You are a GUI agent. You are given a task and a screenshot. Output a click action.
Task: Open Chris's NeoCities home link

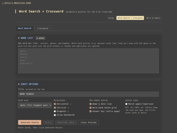[16, 3]
